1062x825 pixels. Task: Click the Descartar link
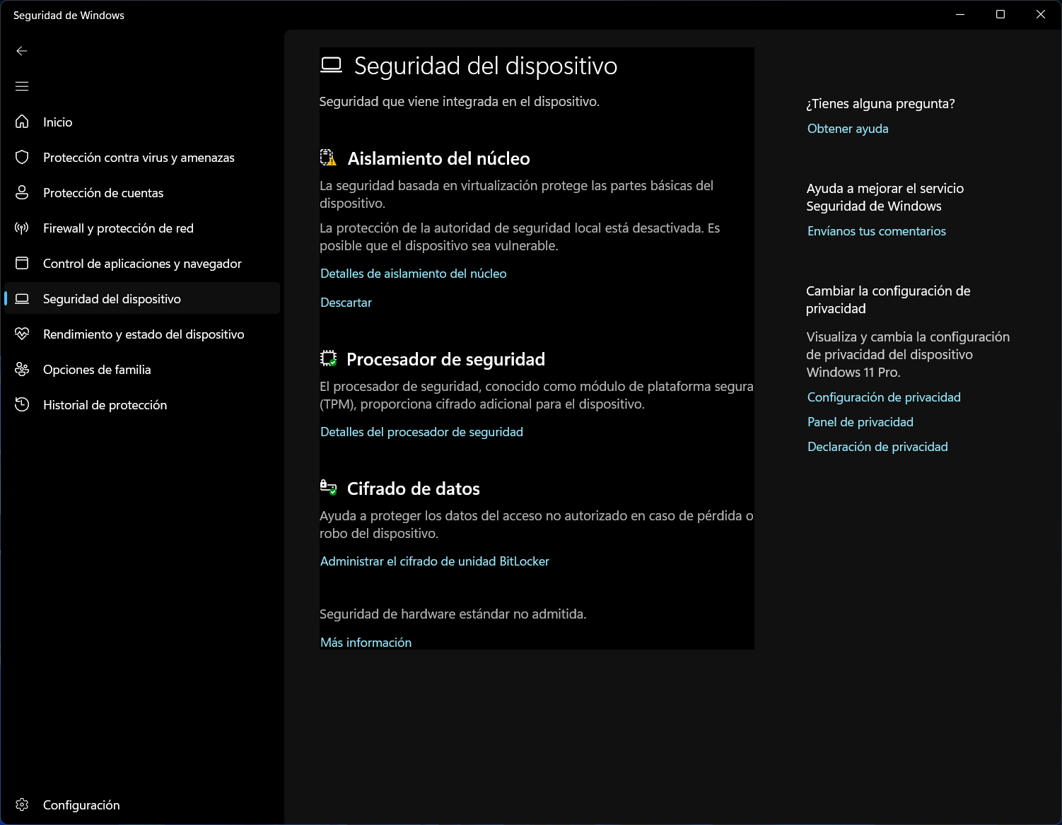pos(346,303)
